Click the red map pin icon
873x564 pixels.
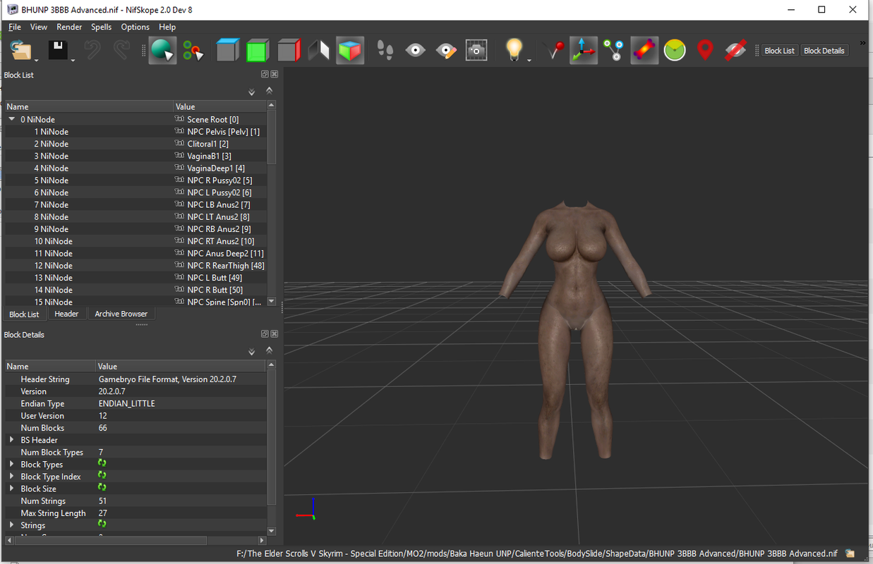(705, 51)
